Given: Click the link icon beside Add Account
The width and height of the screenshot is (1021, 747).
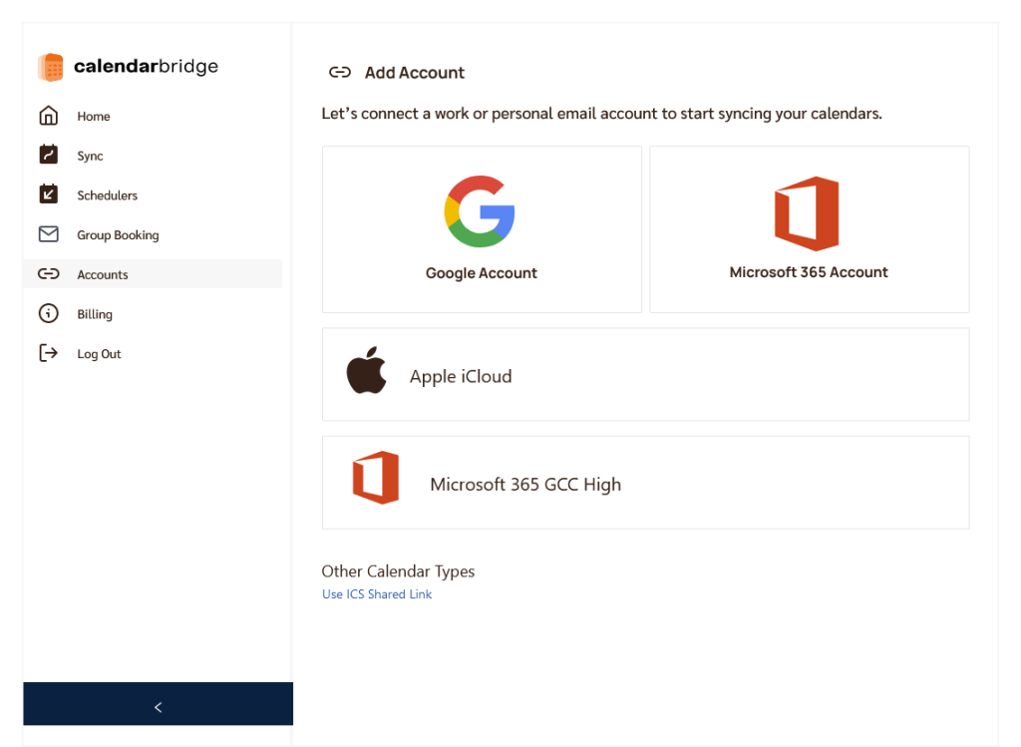Looking at the screenshot, I should 340,72.
